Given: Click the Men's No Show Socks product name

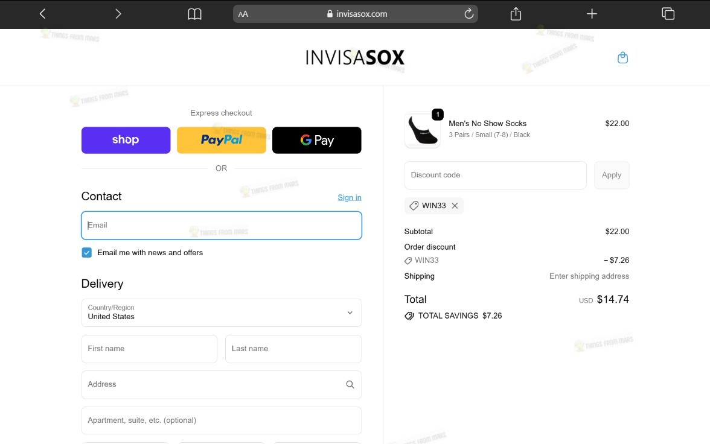Looking at the screenshot, I should 488,124.
